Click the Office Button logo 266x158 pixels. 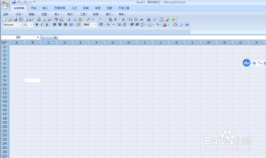pyautogui.click(x=5, y=4)
